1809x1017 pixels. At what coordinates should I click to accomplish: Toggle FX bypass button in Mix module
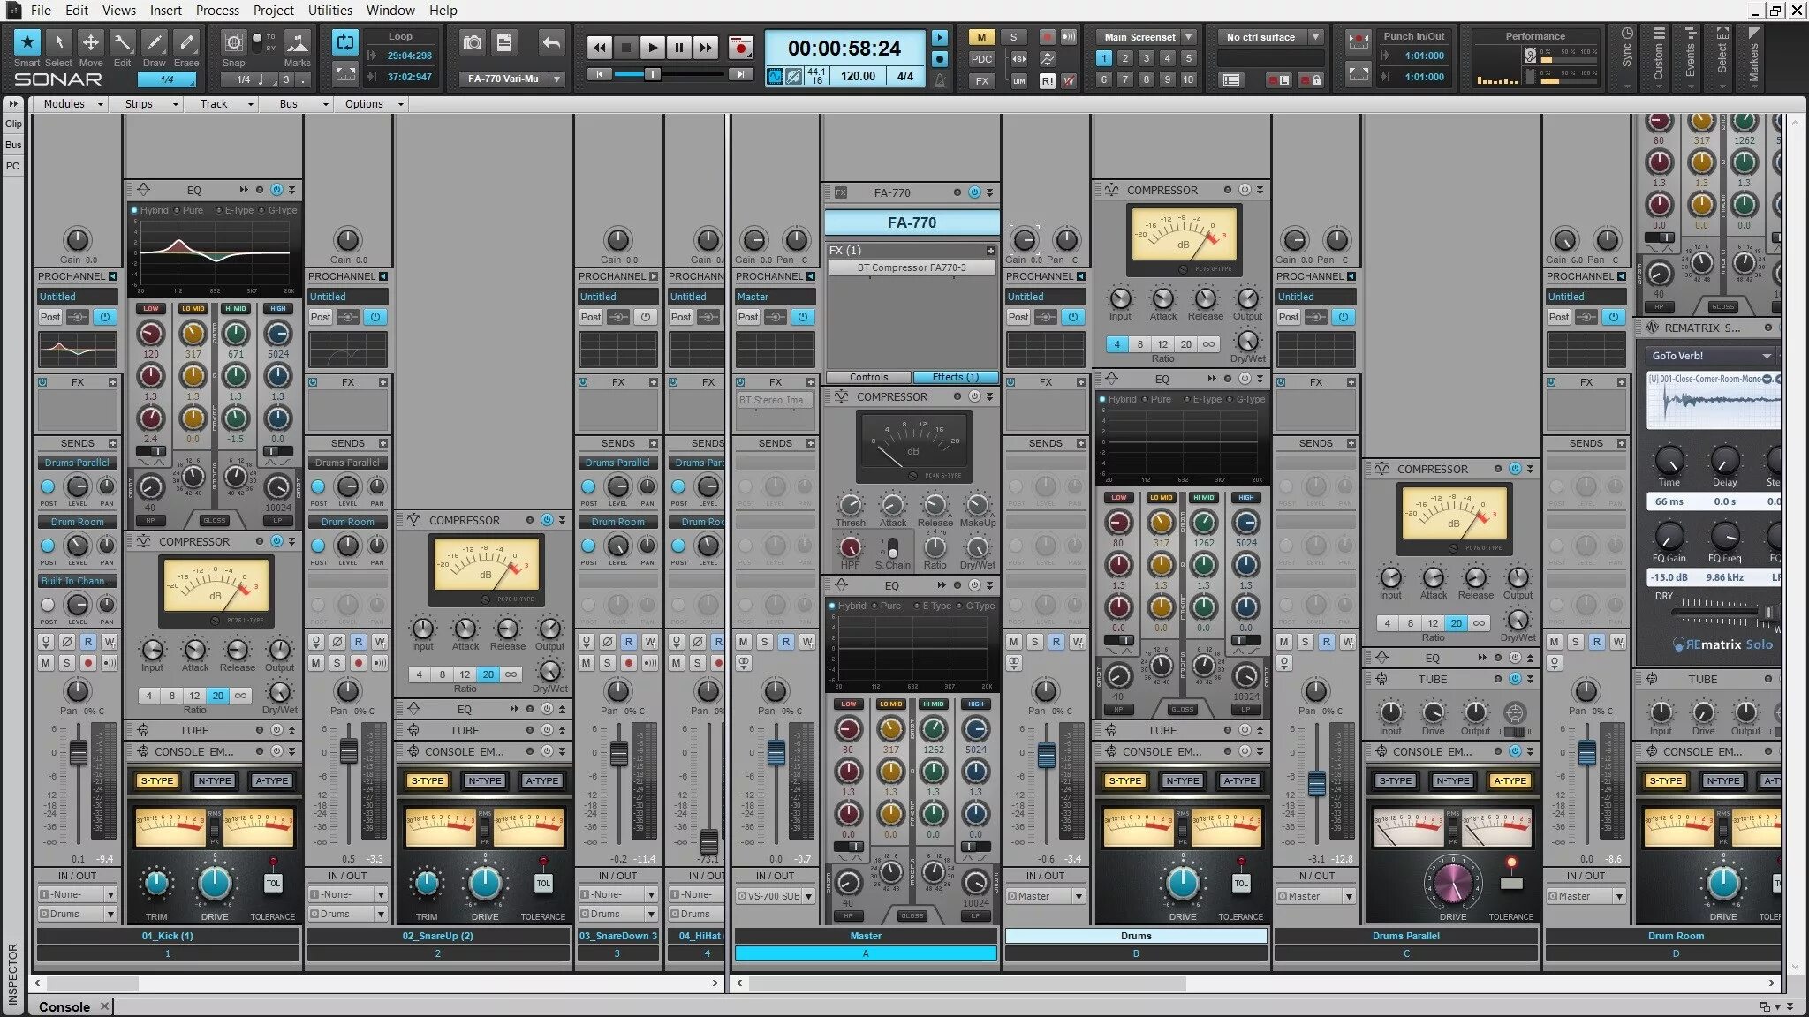click(981, 80)
